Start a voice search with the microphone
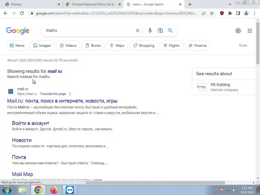Screen dimensions: 260x195 tap(150, 30)
